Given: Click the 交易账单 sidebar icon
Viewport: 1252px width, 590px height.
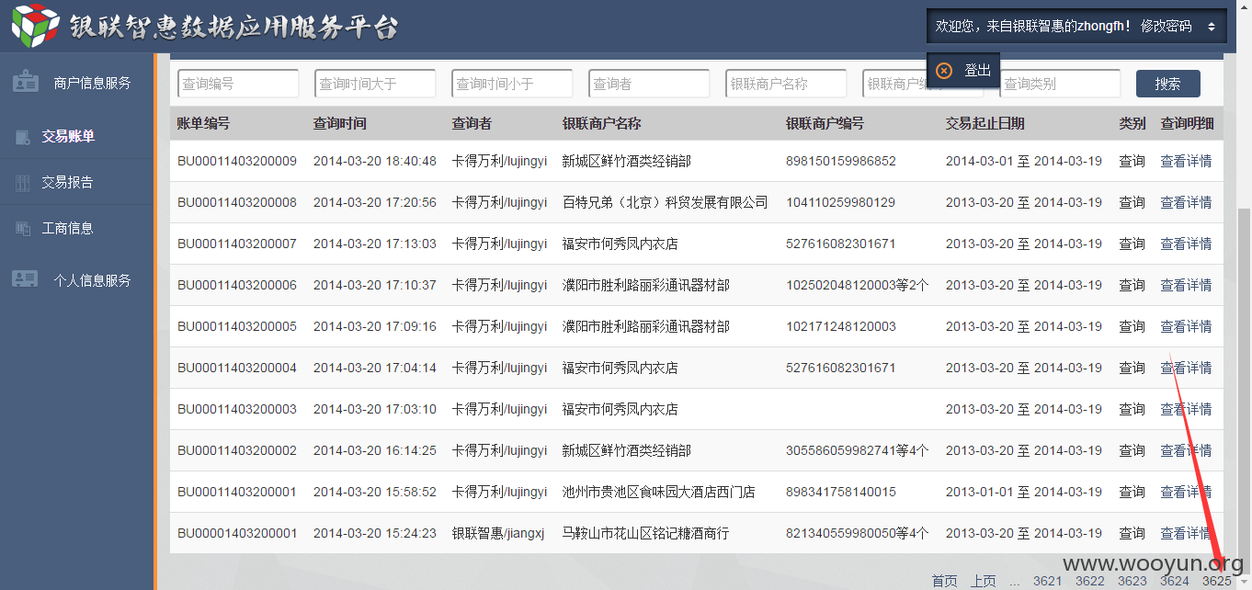Looking at the screenshot, I should tap(23, 137).
